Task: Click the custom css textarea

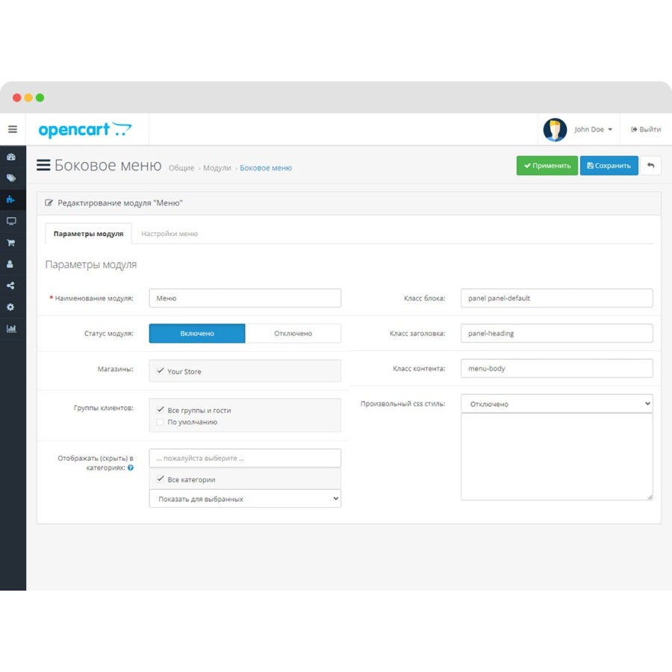Action: click(557, 457)
